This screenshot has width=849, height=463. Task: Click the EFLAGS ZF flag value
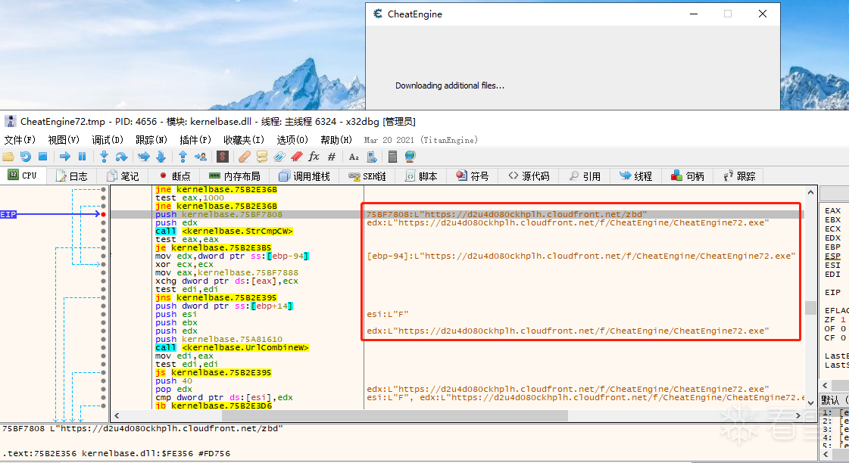pyautogui.click(x=843, y=320)
